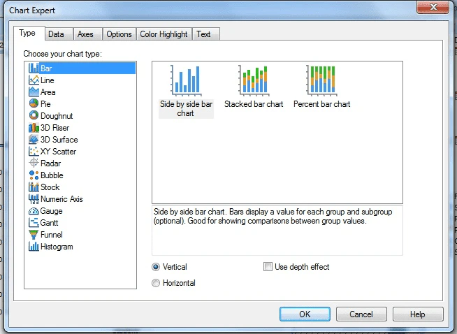This screenshot has width=457, height=334.
Task: Click the 'Numeric Axis' list entry text
Action: 61,199
